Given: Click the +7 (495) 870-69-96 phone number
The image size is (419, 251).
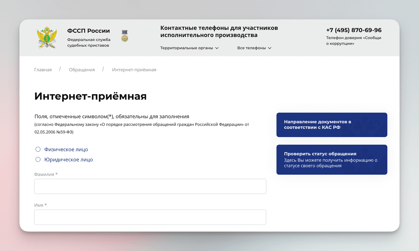Looking at the screenshot, I should click(353, 30).
